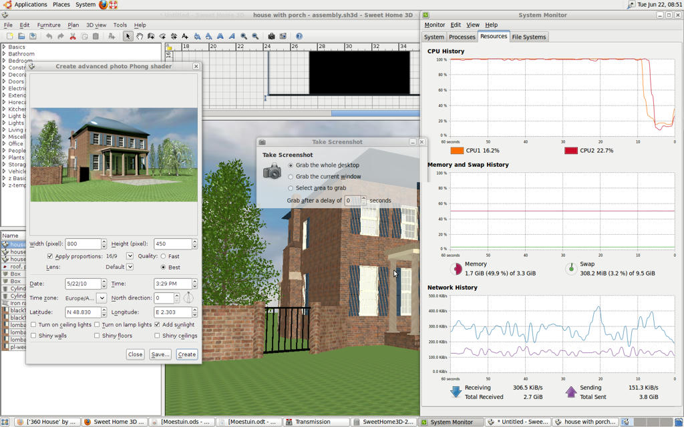The image size is (684, 427).
Task: Open the Lens type dropdown
Action: click(x=130, y=267)
